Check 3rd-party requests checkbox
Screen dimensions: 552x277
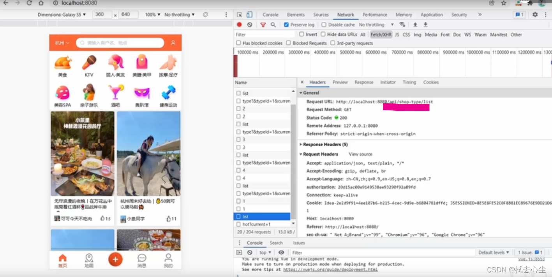click(x=333, y=43)
